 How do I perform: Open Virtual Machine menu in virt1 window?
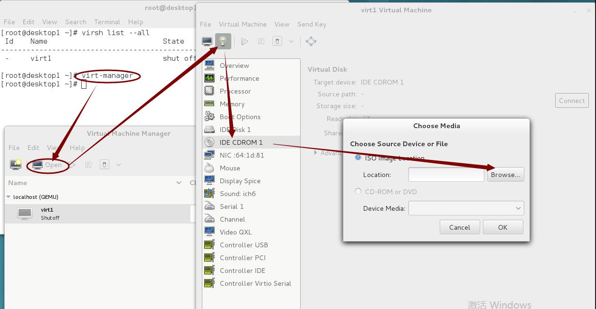243,24
